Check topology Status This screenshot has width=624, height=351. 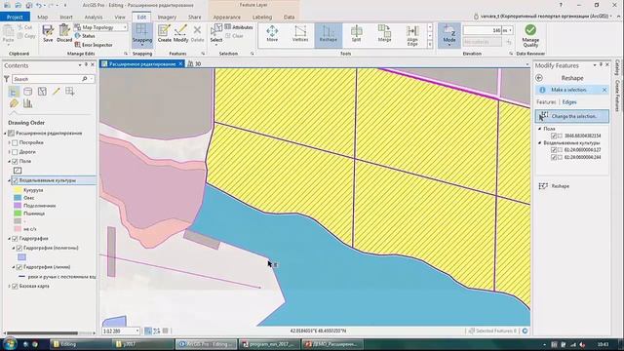click(x=85, y=36)
